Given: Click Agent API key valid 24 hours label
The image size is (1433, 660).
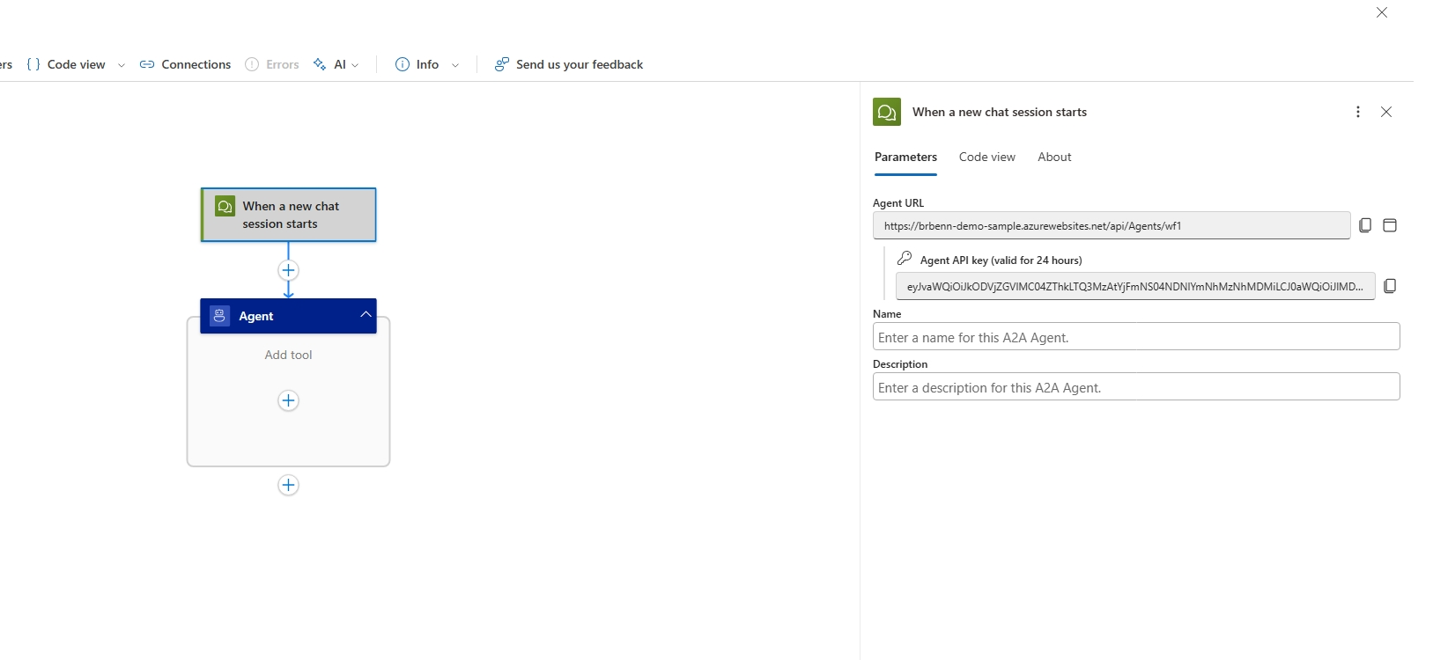Looking at the screenshot, I should pyautogui.click(x=1001, y=260).
